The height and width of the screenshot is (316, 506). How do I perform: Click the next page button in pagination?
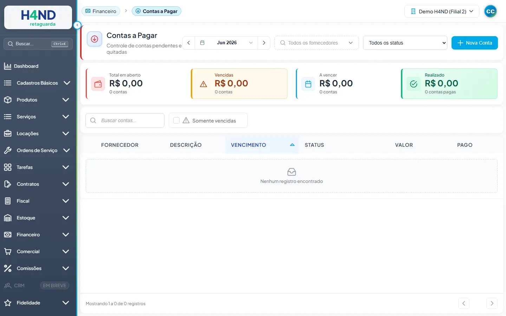click(x=492, y=303)
